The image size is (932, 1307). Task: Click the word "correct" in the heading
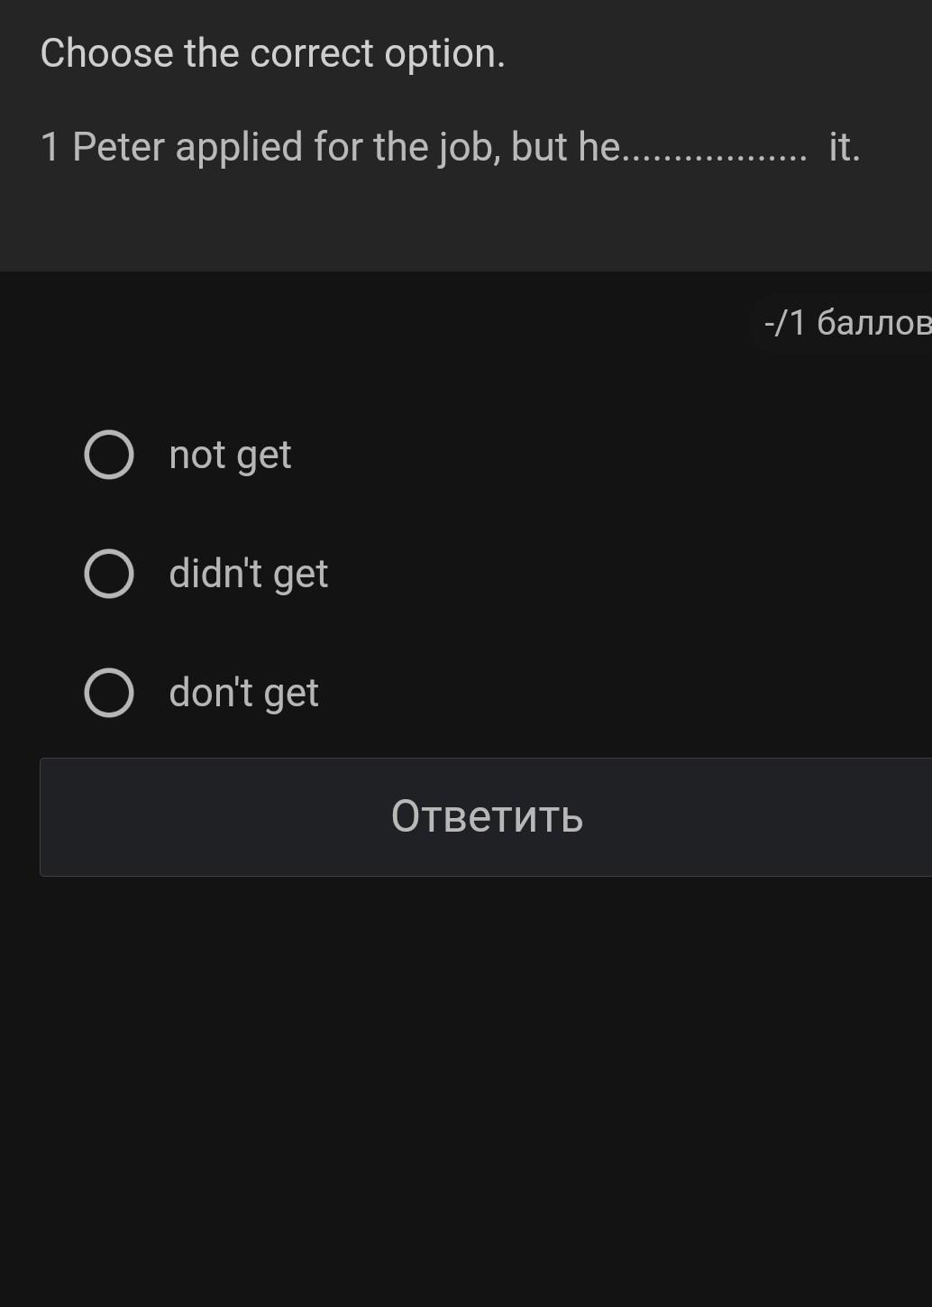(311, 54)
